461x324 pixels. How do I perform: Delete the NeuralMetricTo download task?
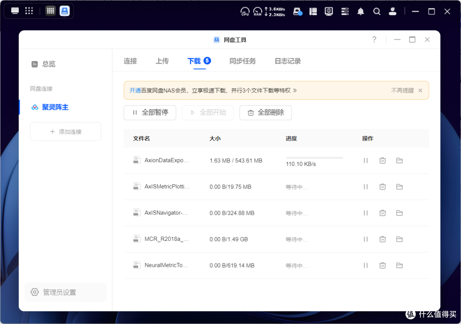(x=382, y=266)
